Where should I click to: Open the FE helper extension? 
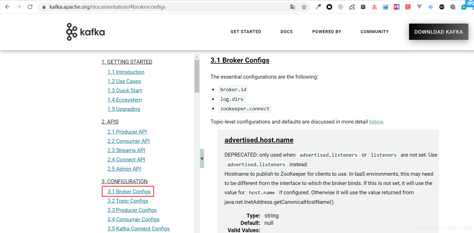(397, 7)
